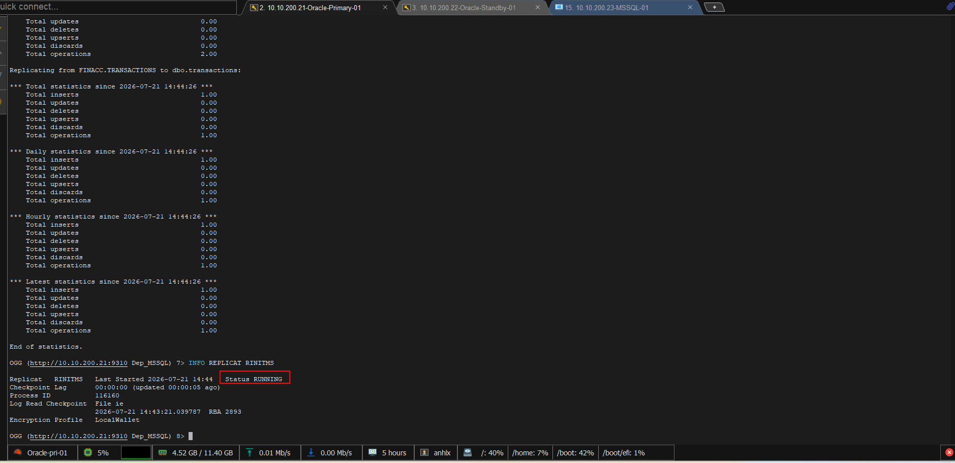Click the 'End of statistics.' line

tap(46, 347)
